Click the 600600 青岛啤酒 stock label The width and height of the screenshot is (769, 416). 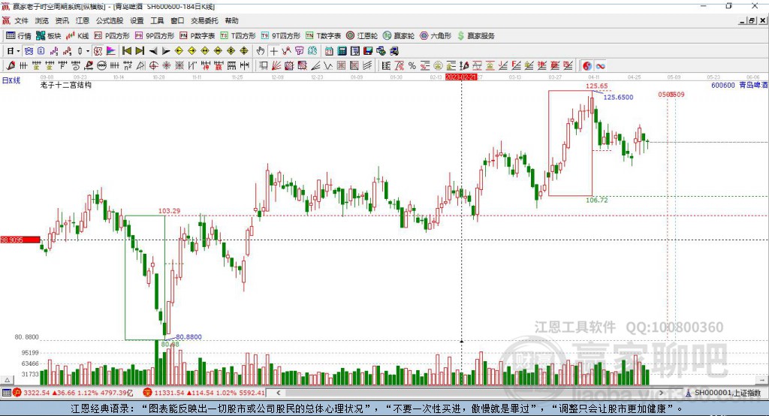739,86
